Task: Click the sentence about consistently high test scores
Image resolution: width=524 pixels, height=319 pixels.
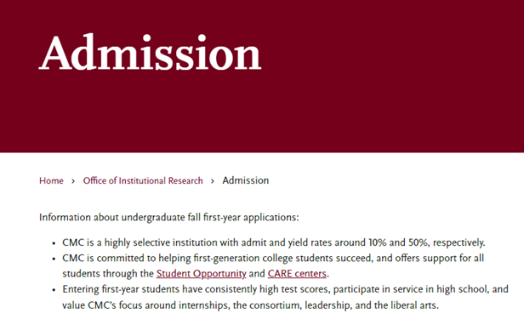Action: click(x=285, y=297)
